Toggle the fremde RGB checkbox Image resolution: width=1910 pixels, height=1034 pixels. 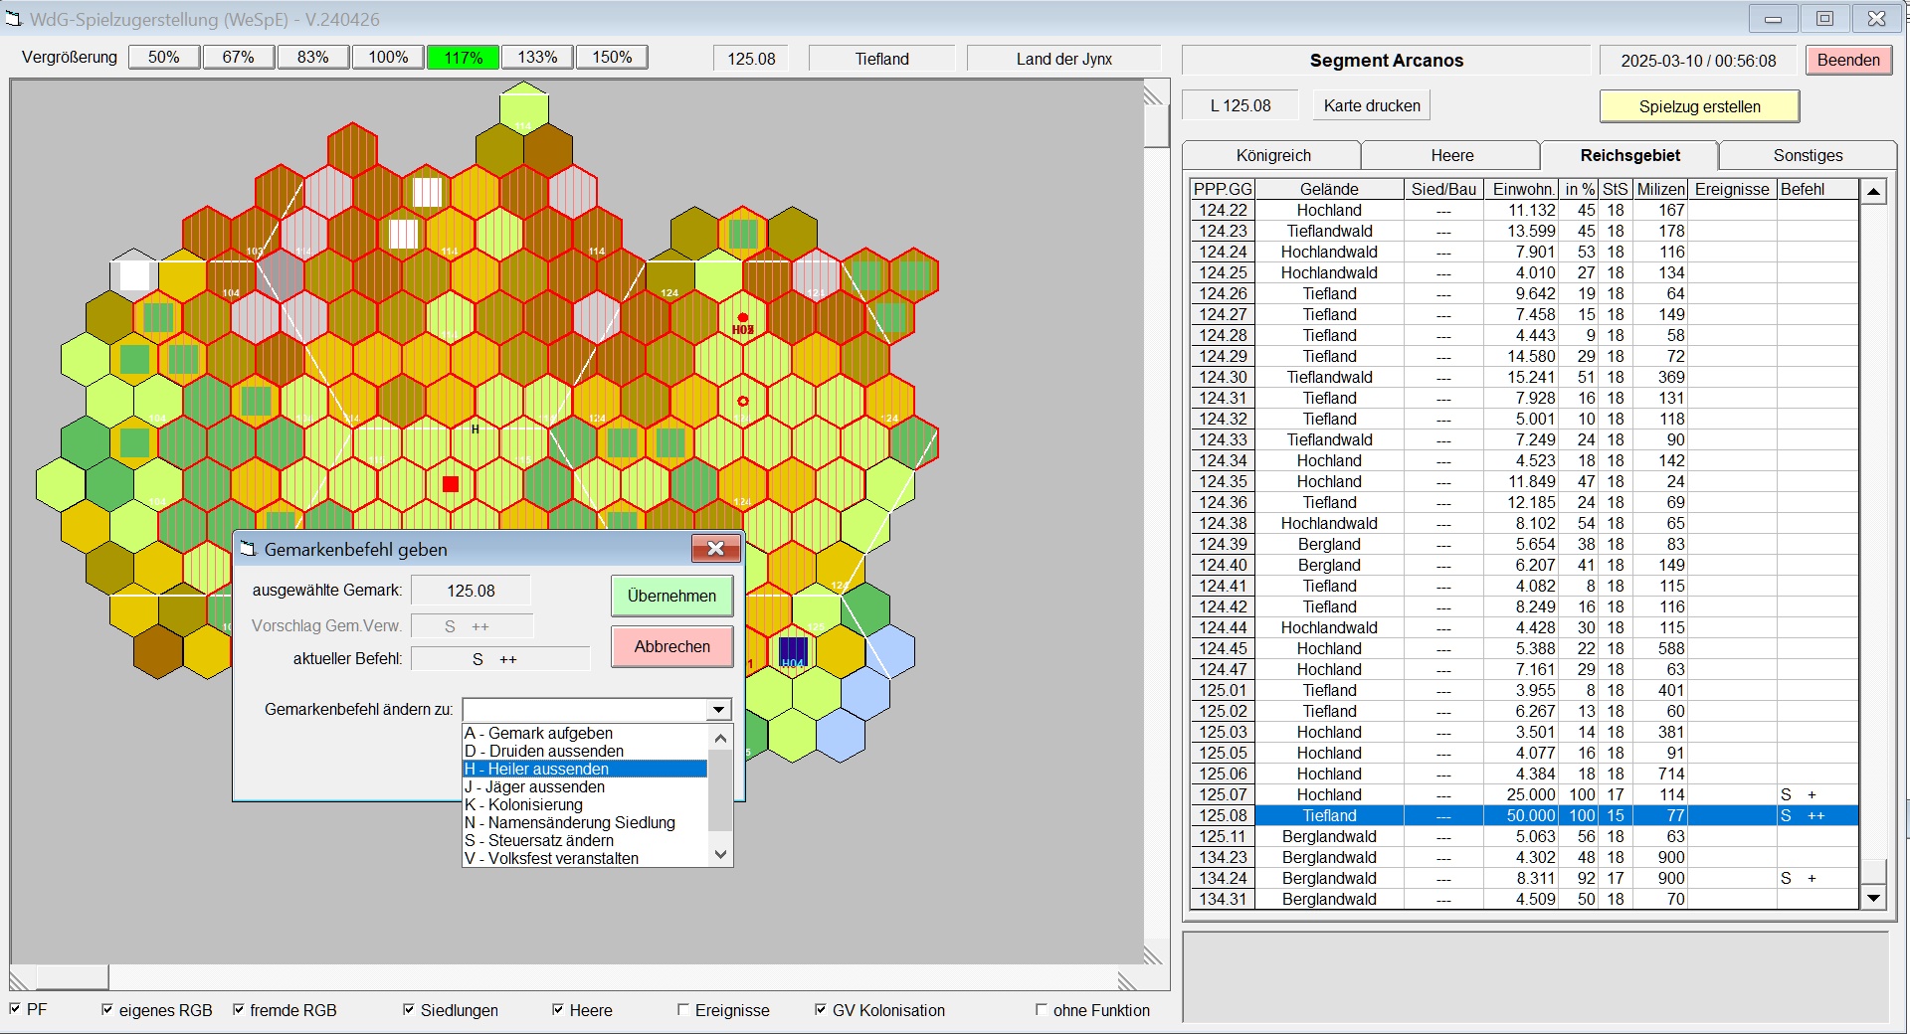239,1009
